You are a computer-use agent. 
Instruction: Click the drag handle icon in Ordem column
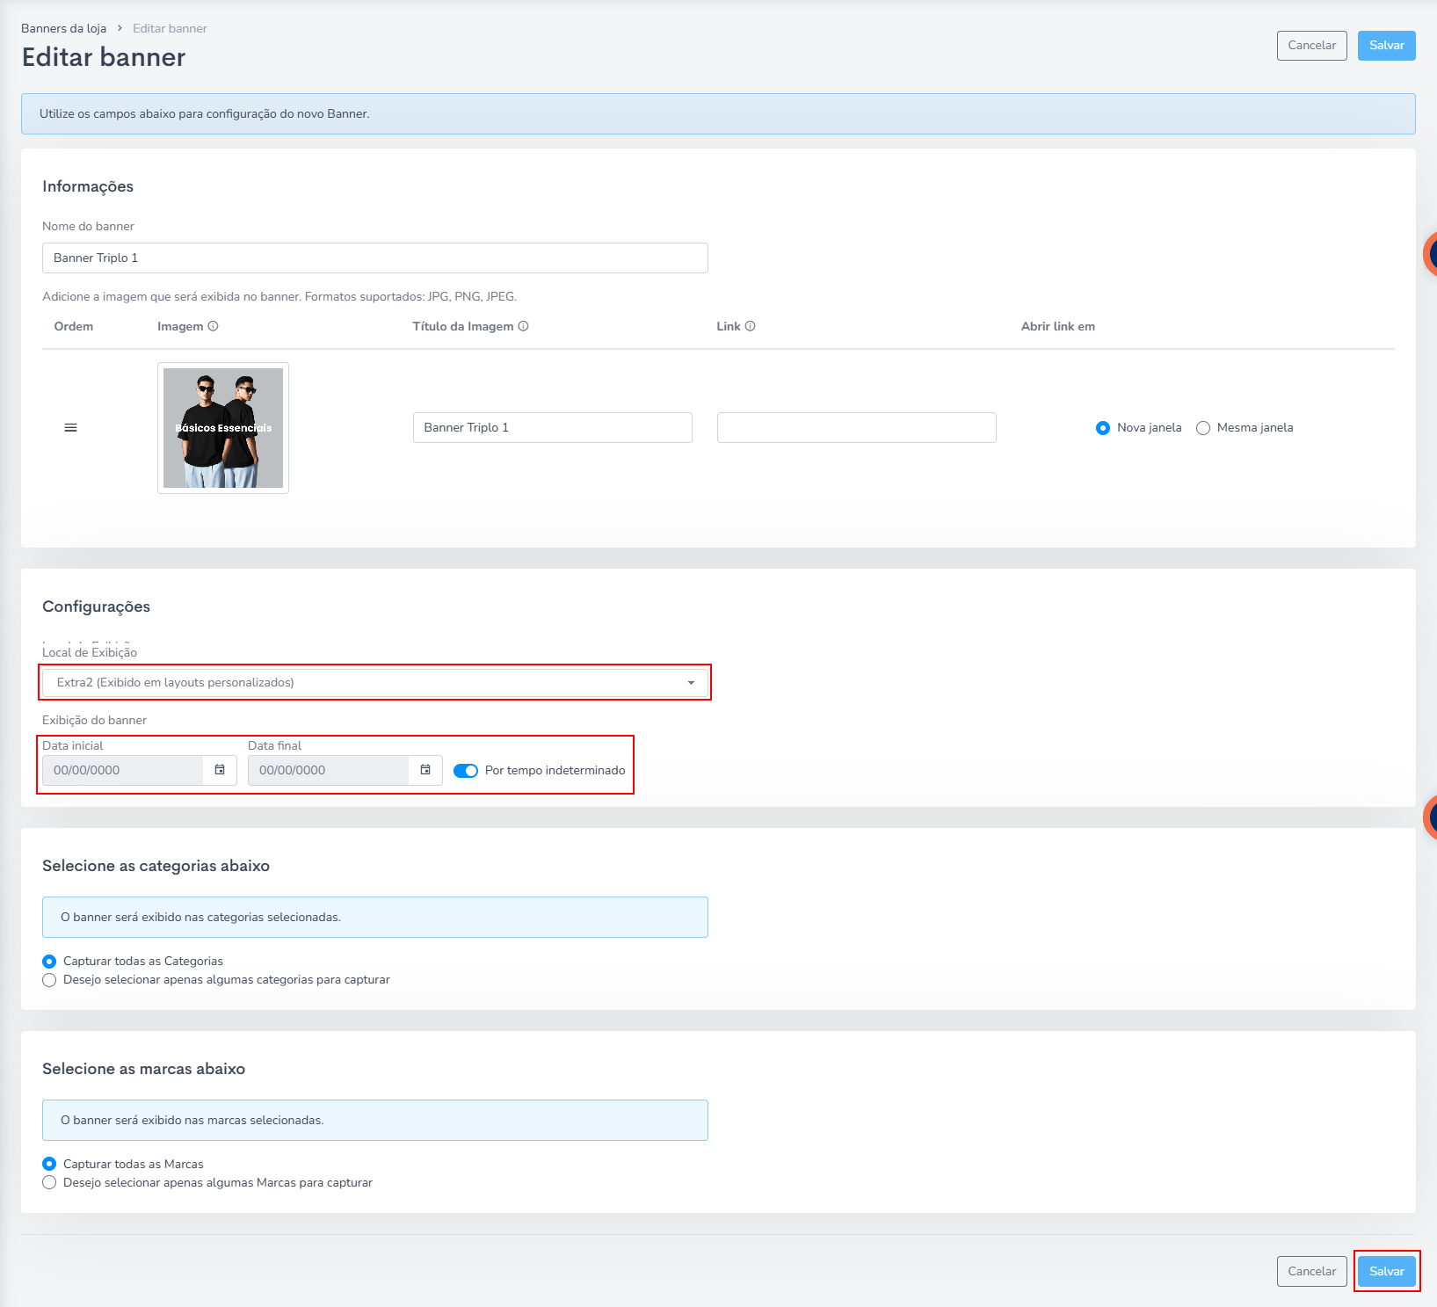tap(70, 428)
